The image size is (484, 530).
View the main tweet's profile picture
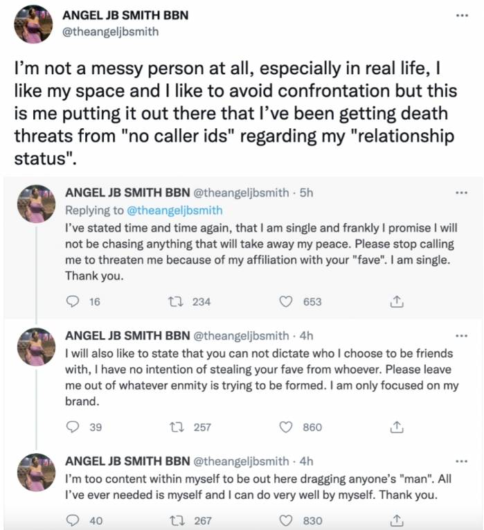(x=33, y=24)
